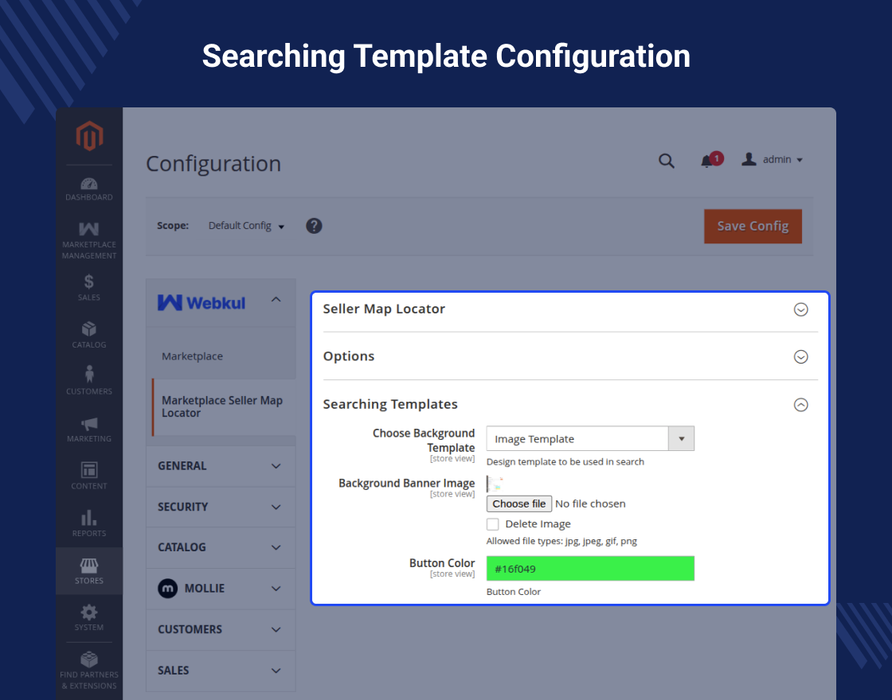Click the search magnifier icon

(x=666, y=161)
